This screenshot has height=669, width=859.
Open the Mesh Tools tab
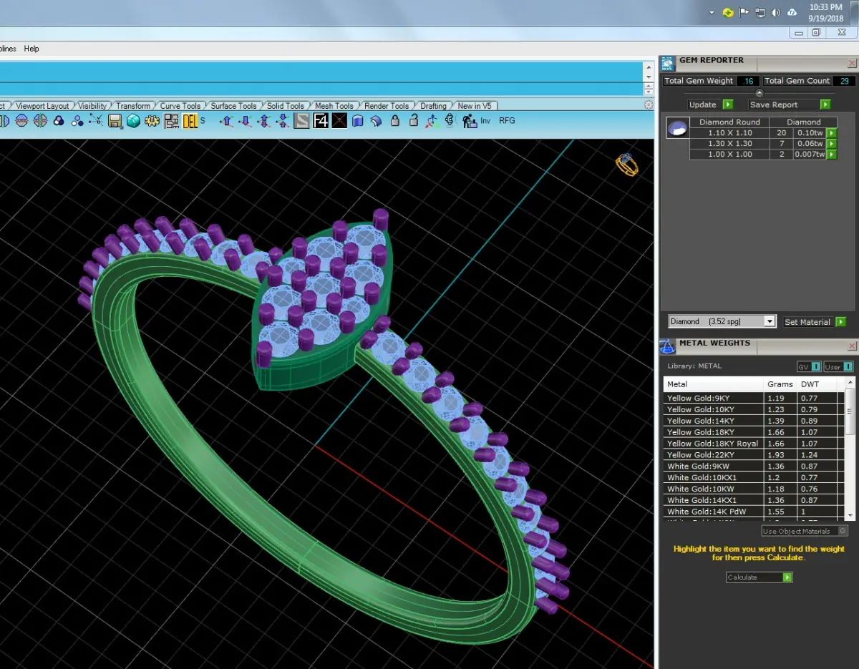click(334, 106)
